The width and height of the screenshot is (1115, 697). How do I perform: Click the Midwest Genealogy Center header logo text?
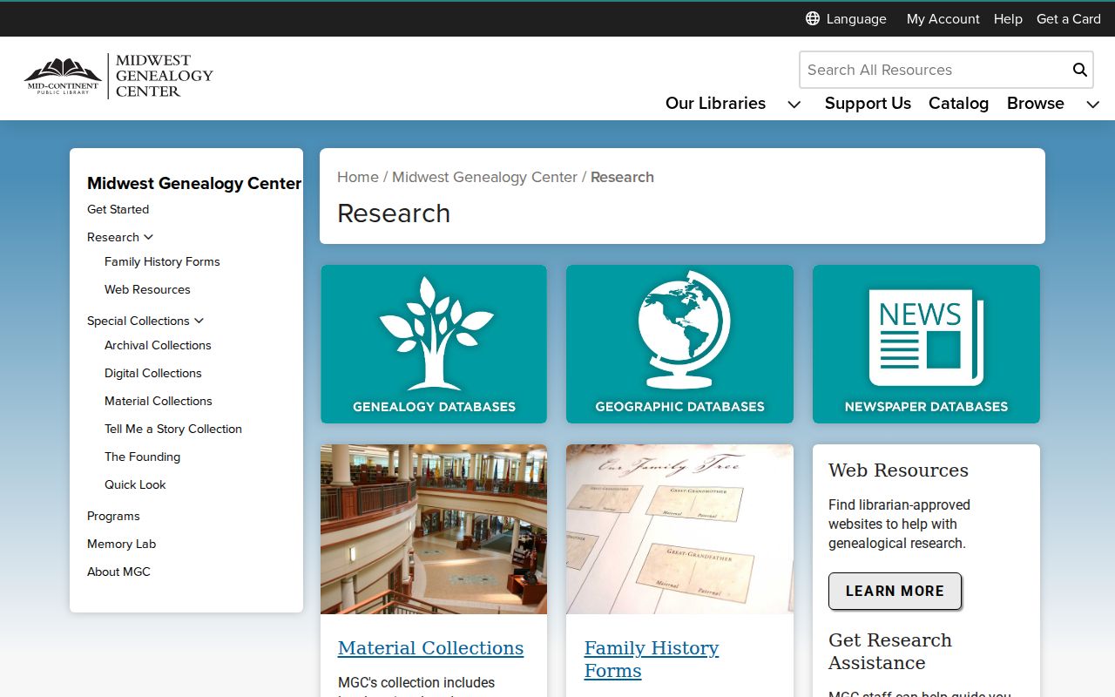(x=164, y=76)
